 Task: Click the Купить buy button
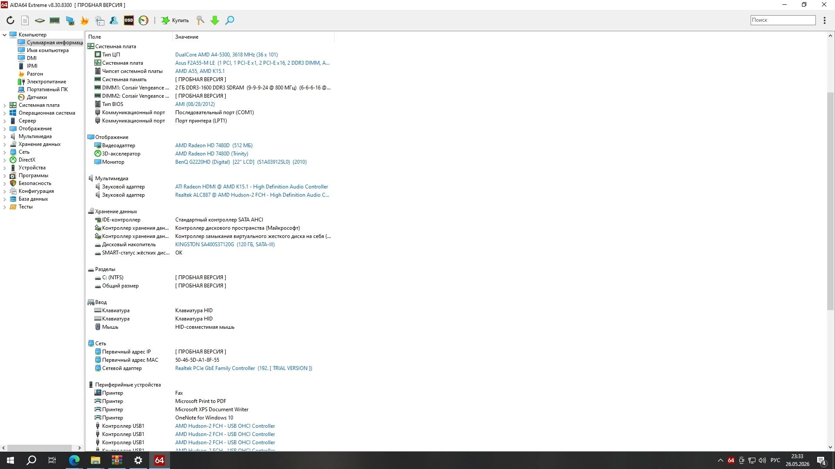[x=175, y=20]
